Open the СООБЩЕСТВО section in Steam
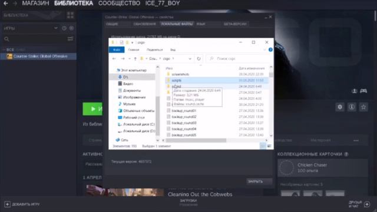The image size is (377, 212). click(x=119, y=4)
